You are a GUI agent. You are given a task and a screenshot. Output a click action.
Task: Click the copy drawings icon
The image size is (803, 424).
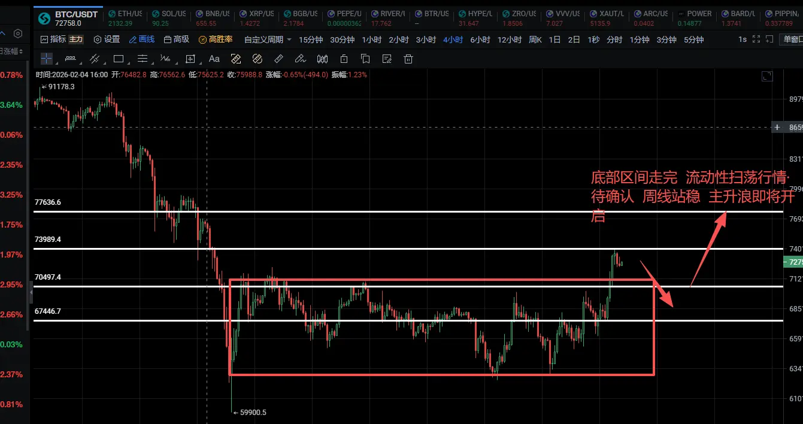coord(365,59)
